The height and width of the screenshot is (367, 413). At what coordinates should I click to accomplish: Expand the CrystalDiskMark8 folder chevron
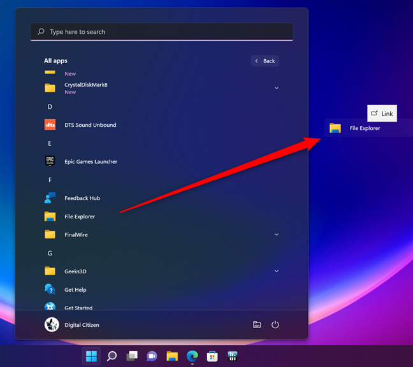[277, 88]
